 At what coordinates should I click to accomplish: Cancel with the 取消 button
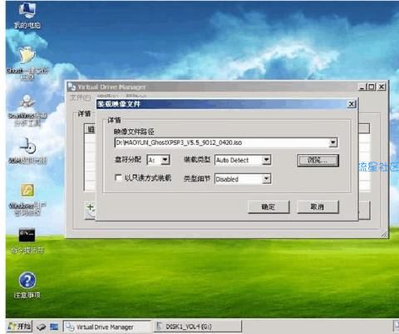(x=318, y=207)
